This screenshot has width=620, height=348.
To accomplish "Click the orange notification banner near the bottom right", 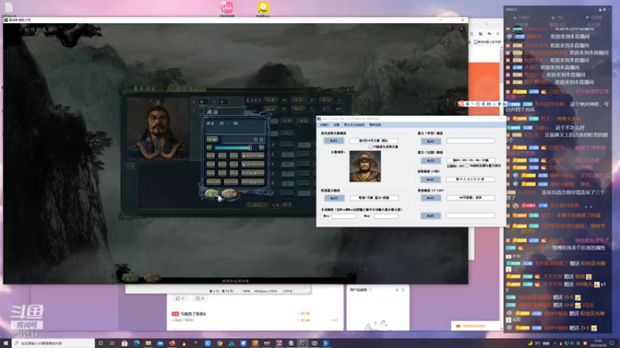I will (476, 326).
